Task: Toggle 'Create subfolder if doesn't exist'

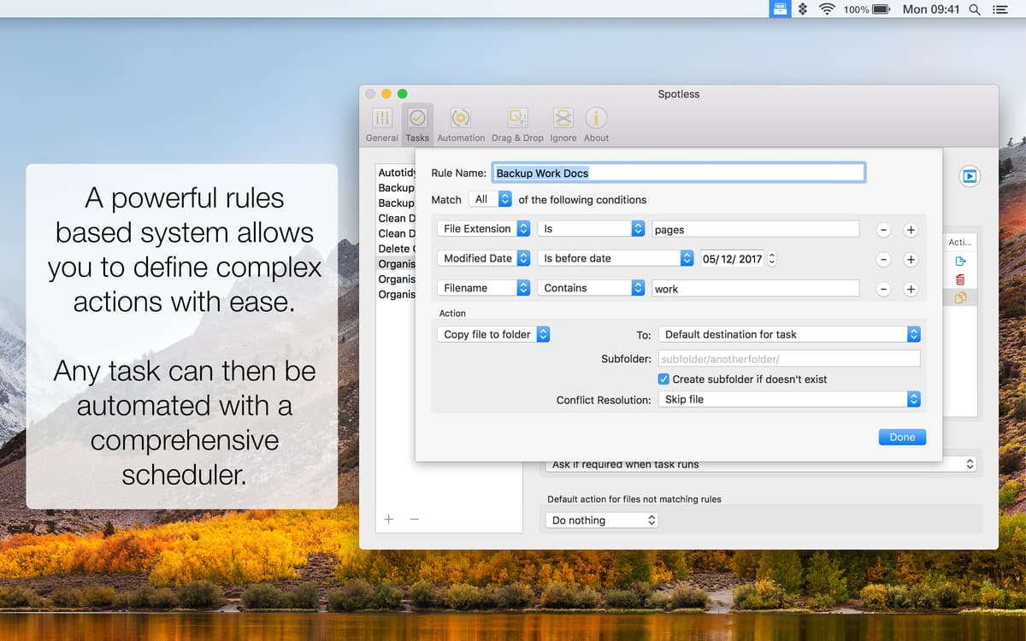Action: pyautogui.click(x=663, y=379)
